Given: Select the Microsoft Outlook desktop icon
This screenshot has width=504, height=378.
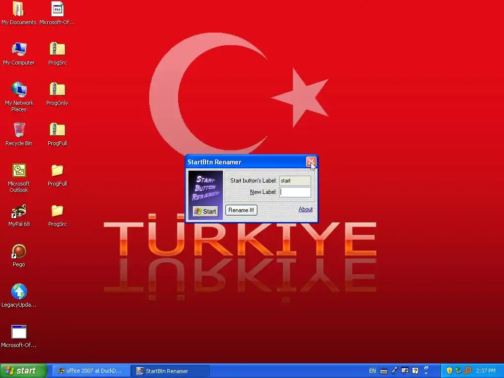Looking at the screenshot, I should 19,178.
